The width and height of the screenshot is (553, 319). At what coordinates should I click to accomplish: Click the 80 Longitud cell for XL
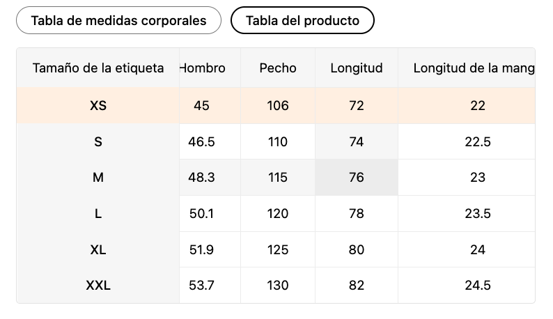(x=357, y=249)
